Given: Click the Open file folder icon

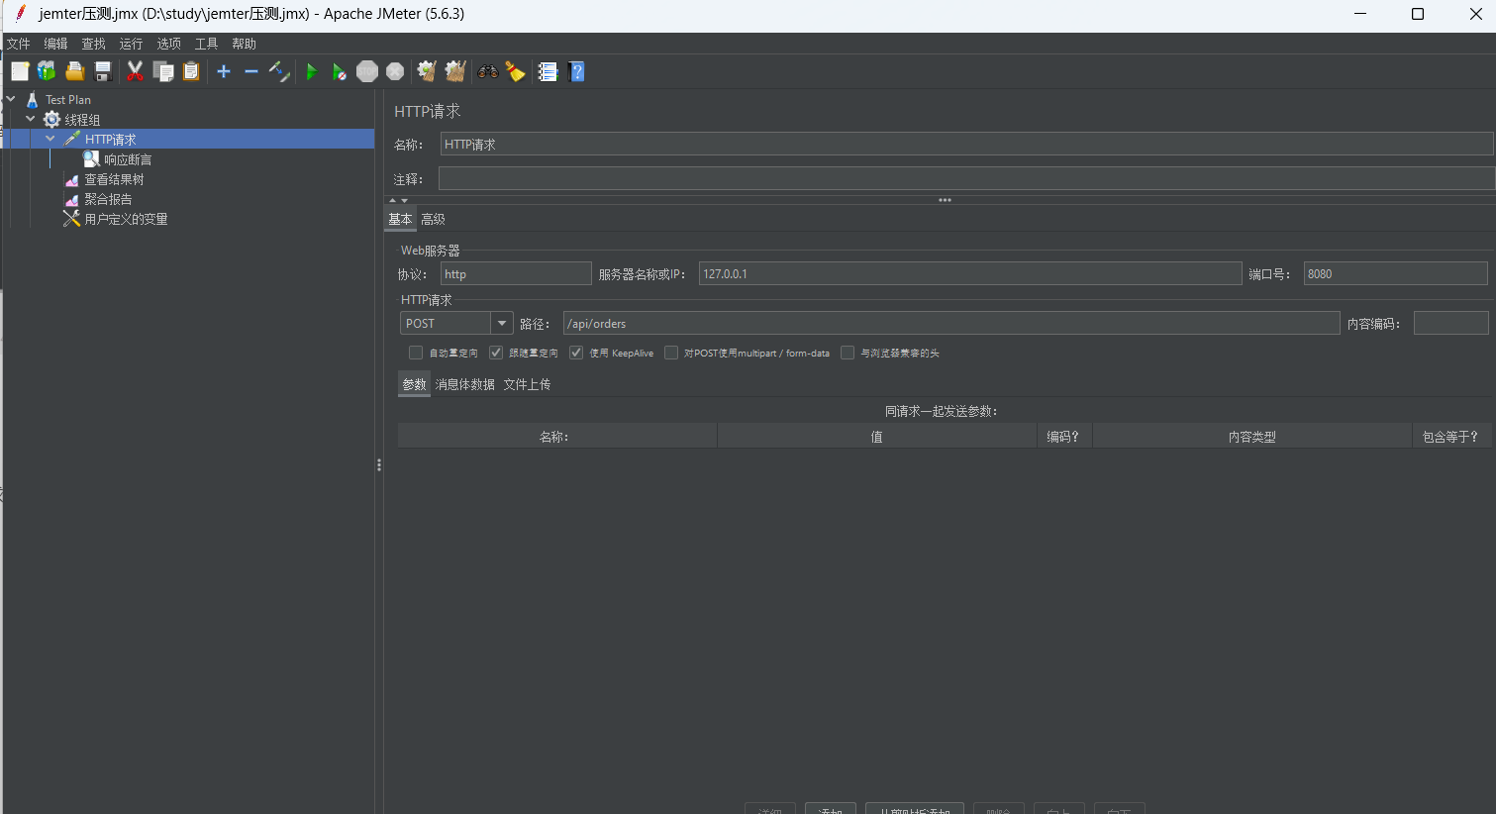Looking at the screenshot, I should (x=74, y=71).
